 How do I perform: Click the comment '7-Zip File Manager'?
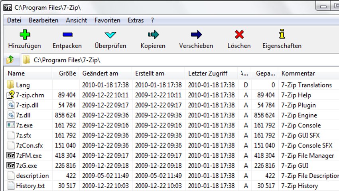pos(307,155)
